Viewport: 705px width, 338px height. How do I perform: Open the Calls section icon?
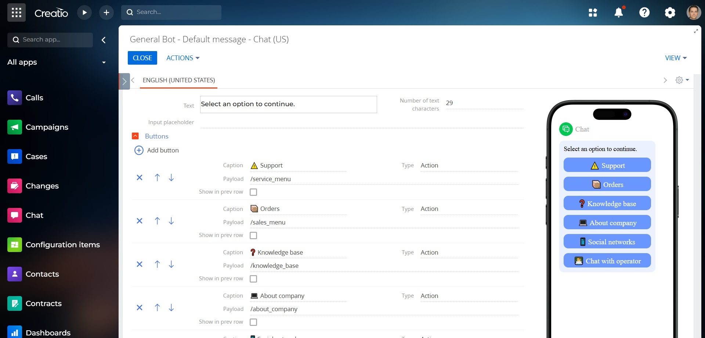[x=15, y=98]
